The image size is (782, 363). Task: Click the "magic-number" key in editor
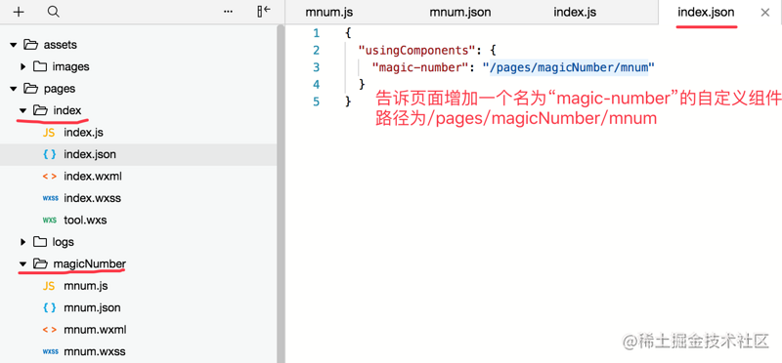(x=419, y=67)
